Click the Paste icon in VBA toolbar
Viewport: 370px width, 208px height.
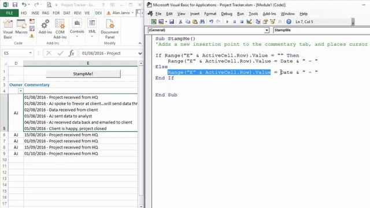[195, 22]
